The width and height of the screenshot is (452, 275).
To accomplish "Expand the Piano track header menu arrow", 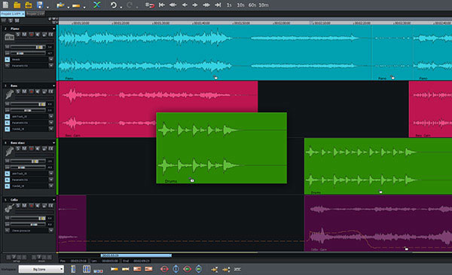I will coord(53,29).
